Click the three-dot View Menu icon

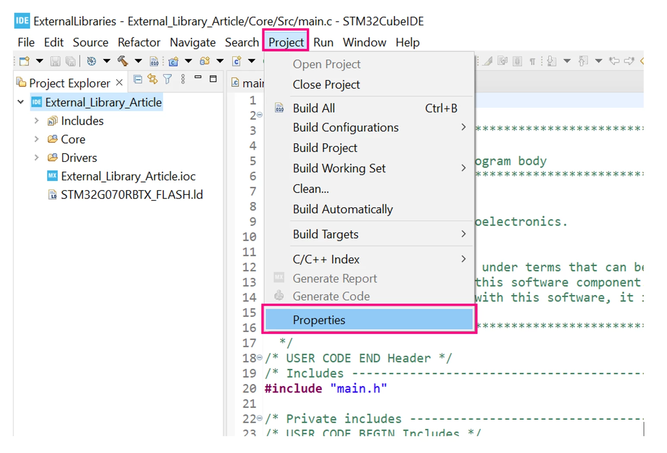tap(183, 79)
